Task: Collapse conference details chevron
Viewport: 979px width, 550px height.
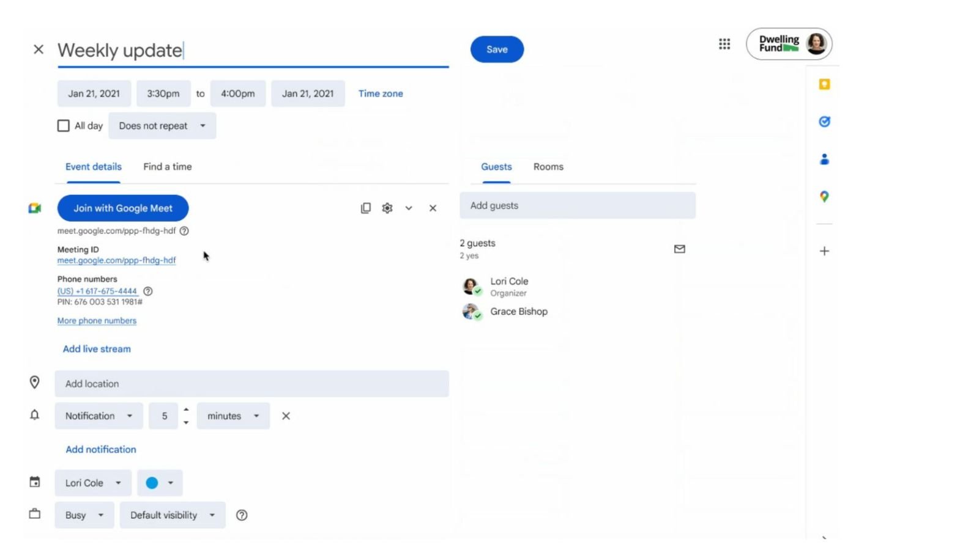Action: [x=409, y=208]
